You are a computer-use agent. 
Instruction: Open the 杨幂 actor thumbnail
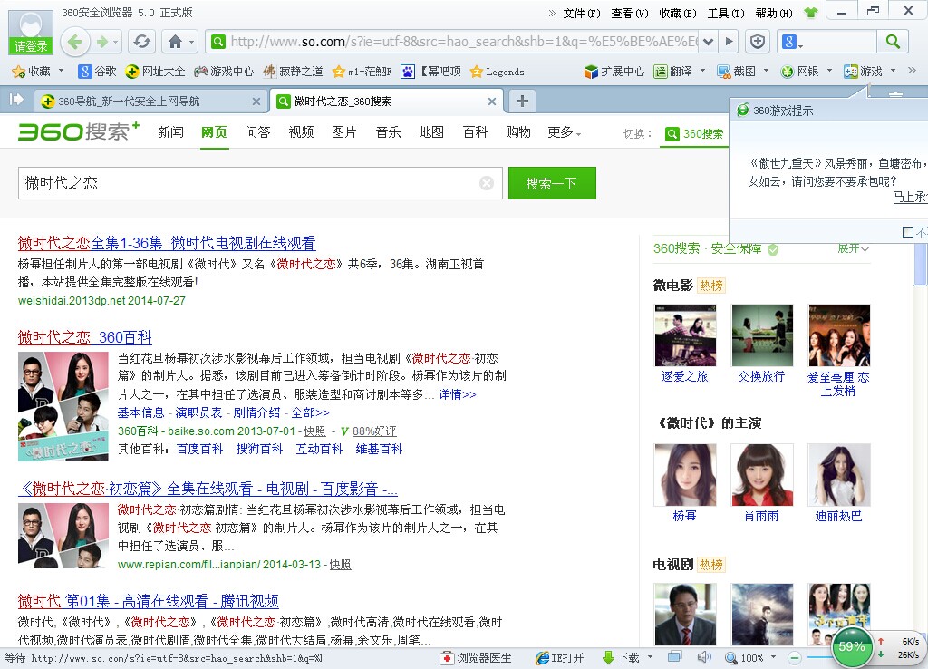[x=685, y=475]
